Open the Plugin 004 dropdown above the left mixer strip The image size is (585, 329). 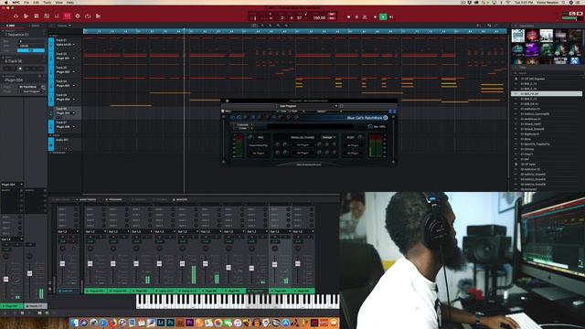point(12,185)
